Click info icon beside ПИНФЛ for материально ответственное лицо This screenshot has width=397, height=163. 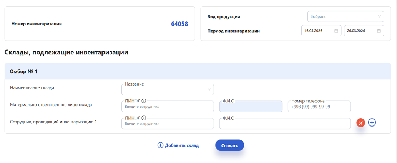(144, 101)
